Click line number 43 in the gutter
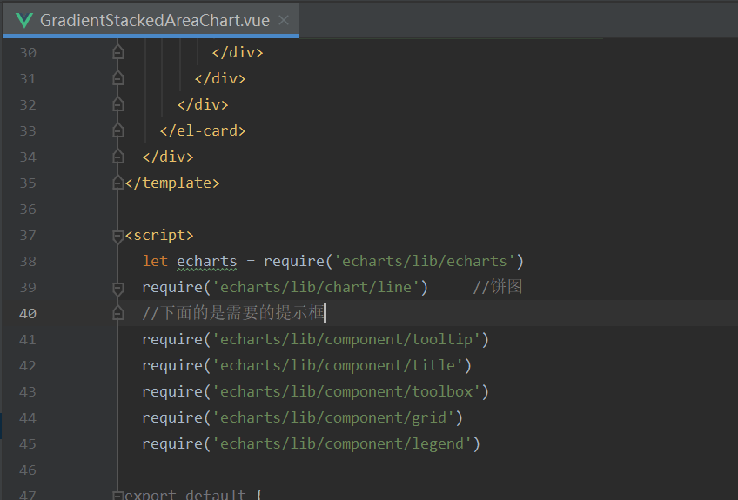 click(28, 392)
